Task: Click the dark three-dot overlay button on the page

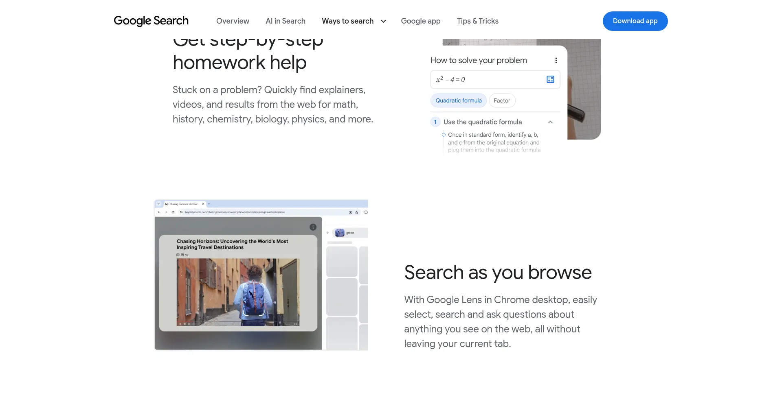Action: pos(313,227)
